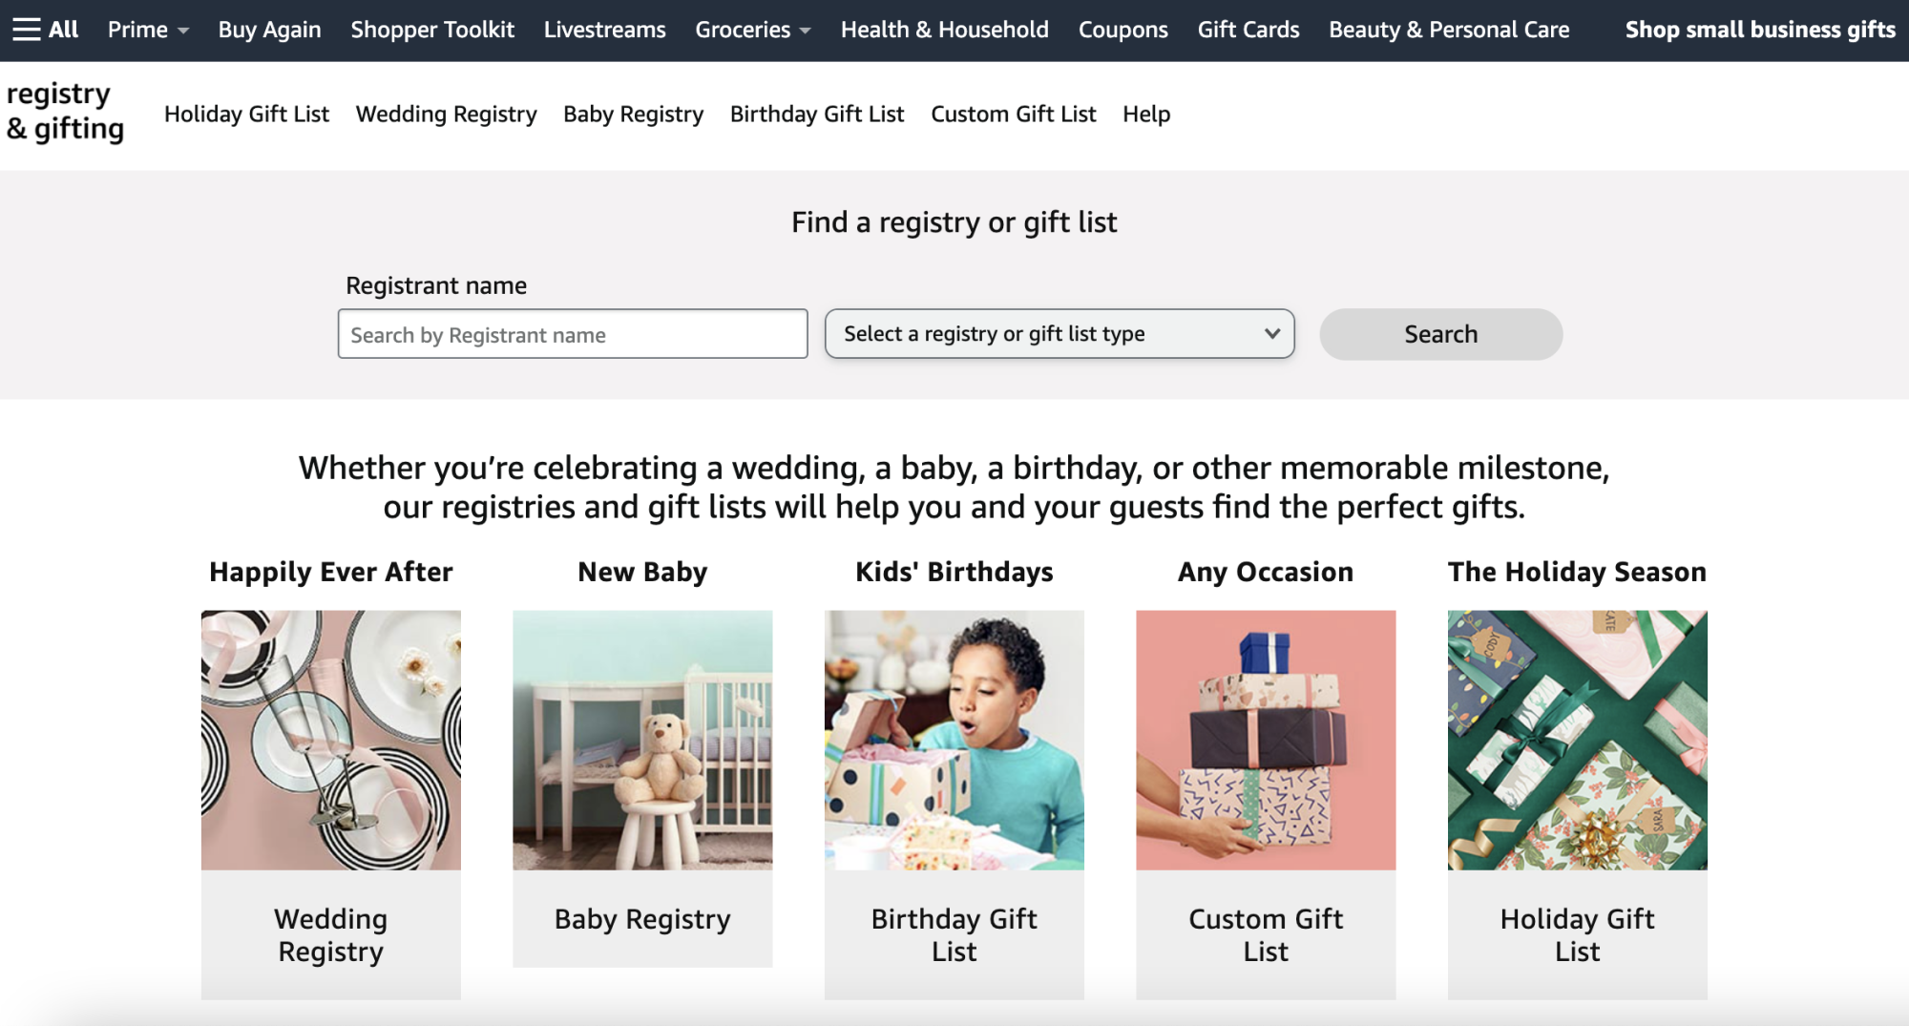
Task: Go to Baby Registry navigation link
Action: (x=633, y=115)
